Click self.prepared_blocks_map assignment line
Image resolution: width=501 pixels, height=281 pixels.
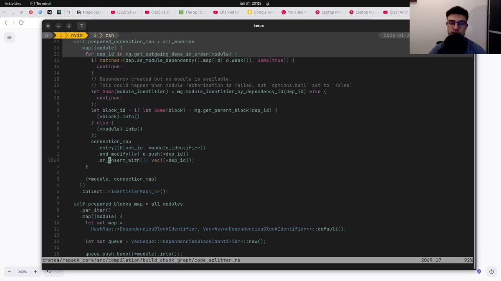coord(128,204)
